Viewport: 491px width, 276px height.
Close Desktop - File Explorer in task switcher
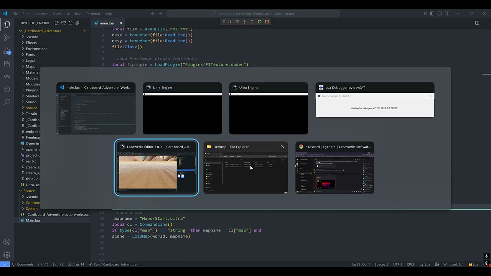(283, 147)
